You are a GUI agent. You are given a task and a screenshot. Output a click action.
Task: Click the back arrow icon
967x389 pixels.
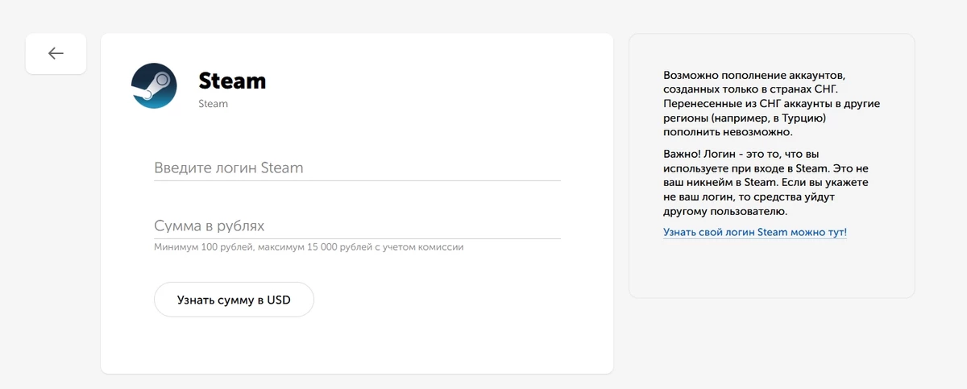[56, 53]
